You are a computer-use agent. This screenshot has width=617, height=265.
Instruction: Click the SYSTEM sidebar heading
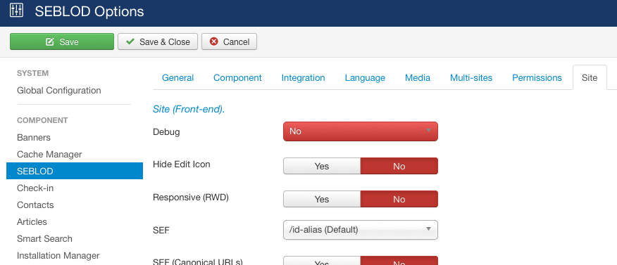[32, 73]
